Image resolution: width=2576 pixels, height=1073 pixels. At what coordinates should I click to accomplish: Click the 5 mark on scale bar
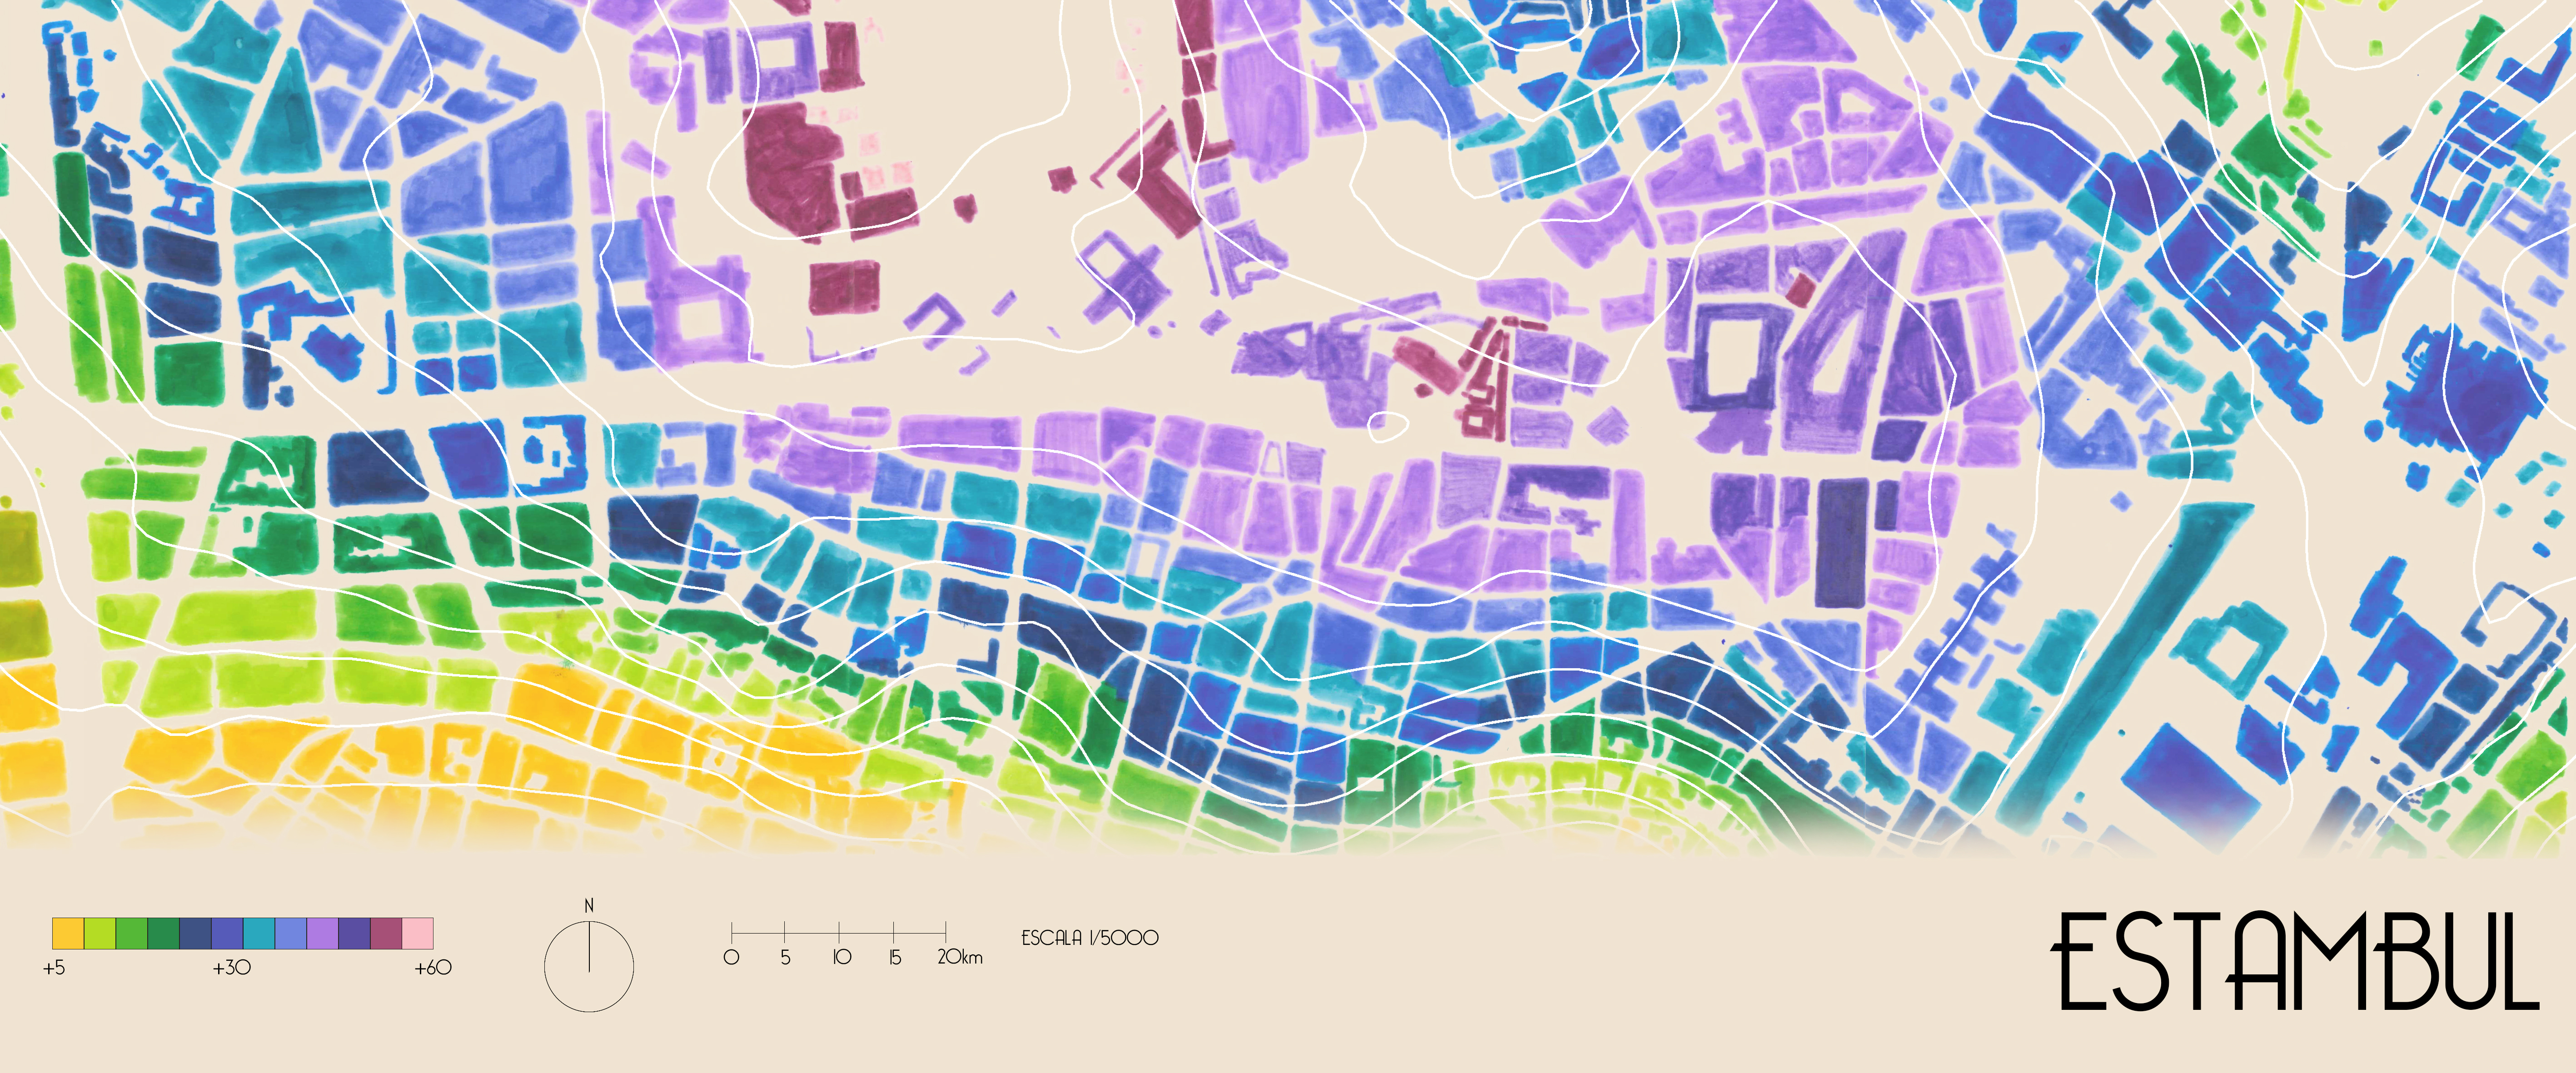[x=785, y=957]
